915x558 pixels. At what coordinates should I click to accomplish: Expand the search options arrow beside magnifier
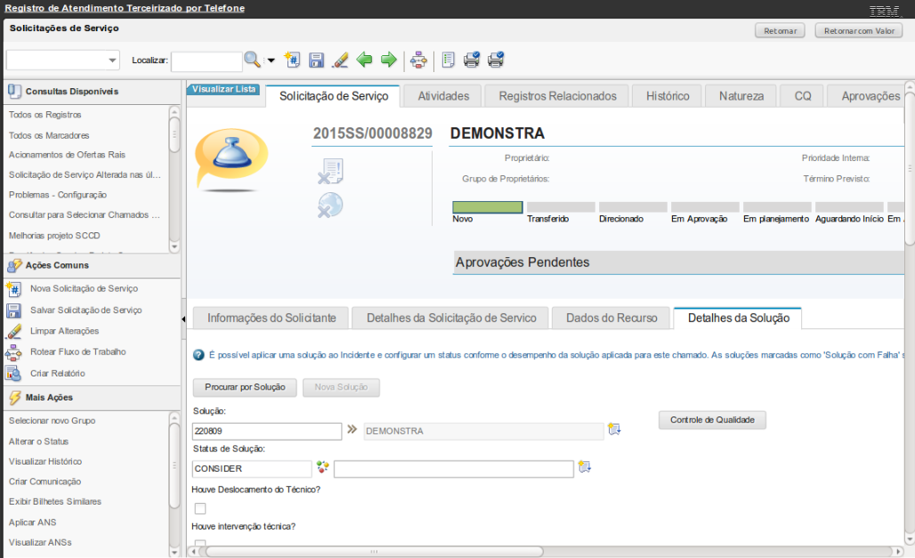coord(271,61)
